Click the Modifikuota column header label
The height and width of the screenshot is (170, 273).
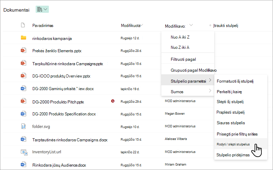pos(131,26)
